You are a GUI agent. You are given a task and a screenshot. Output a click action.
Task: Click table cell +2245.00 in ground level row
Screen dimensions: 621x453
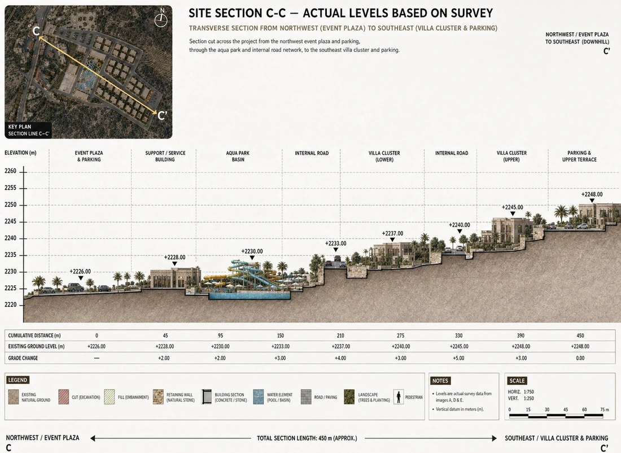pos(459,346)
